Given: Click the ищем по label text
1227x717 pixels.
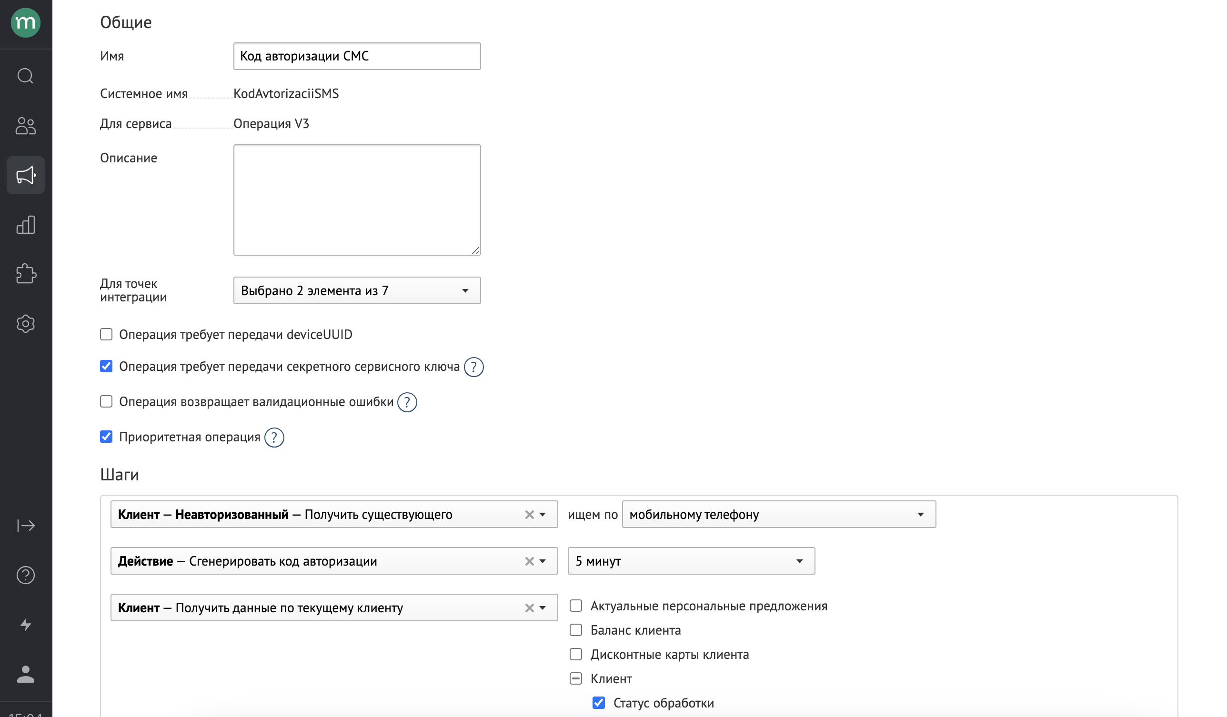Looking at the screenshot, I should (593, 515).
